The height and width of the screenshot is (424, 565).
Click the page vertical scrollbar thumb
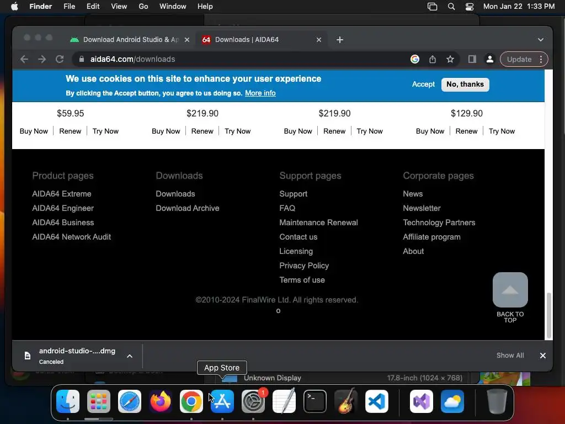coord(549,315)
